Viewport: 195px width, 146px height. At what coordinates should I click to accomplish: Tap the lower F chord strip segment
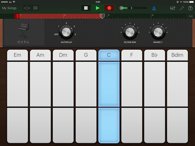132,125
